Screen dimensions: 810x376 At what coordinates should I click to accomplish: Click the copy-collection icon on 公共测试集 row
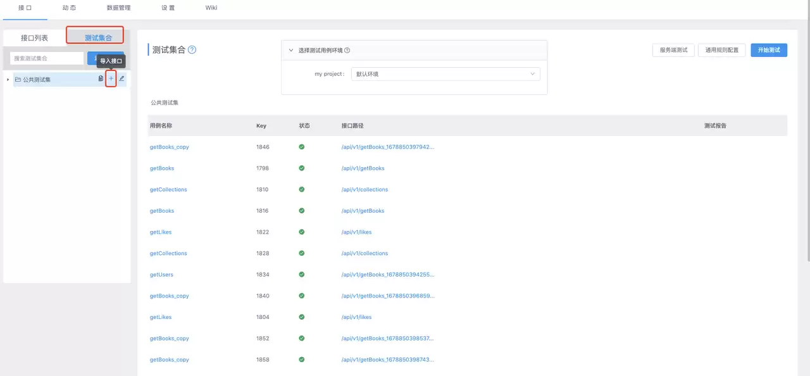[x=101, y=79]
